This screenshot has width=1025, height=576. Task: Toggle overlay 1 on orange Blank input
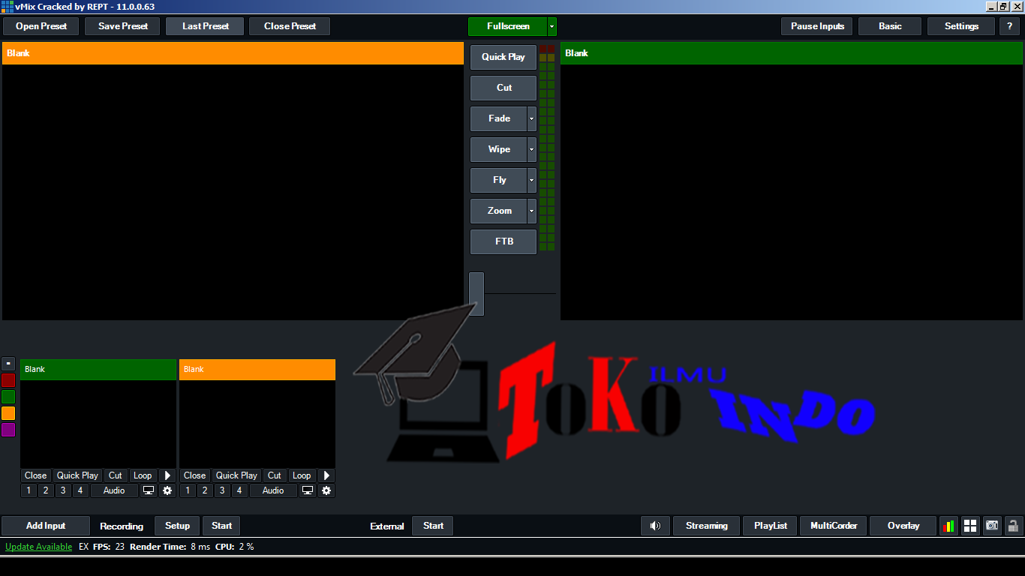188,490
